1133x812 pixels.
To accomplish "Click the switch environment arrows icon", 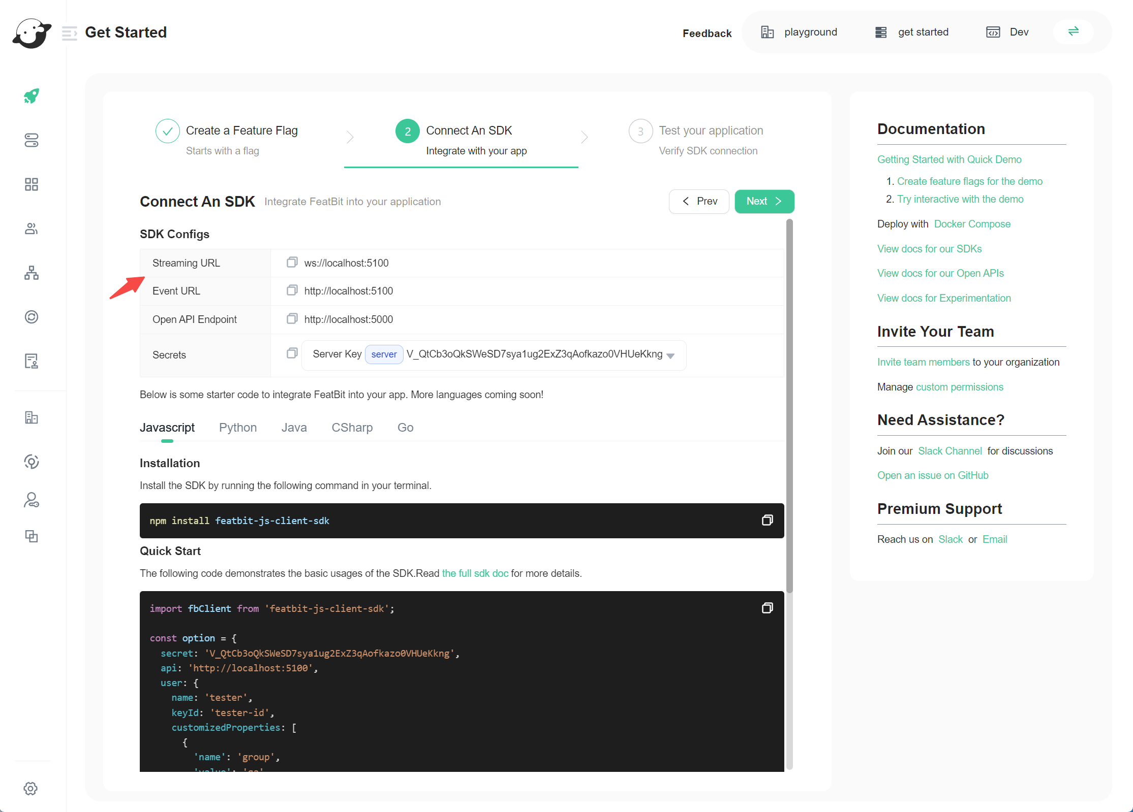I will [1073, 31].
